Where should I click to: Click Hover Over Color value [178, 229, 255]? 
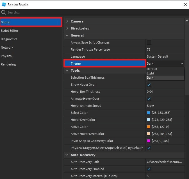(x=162, y=120)
